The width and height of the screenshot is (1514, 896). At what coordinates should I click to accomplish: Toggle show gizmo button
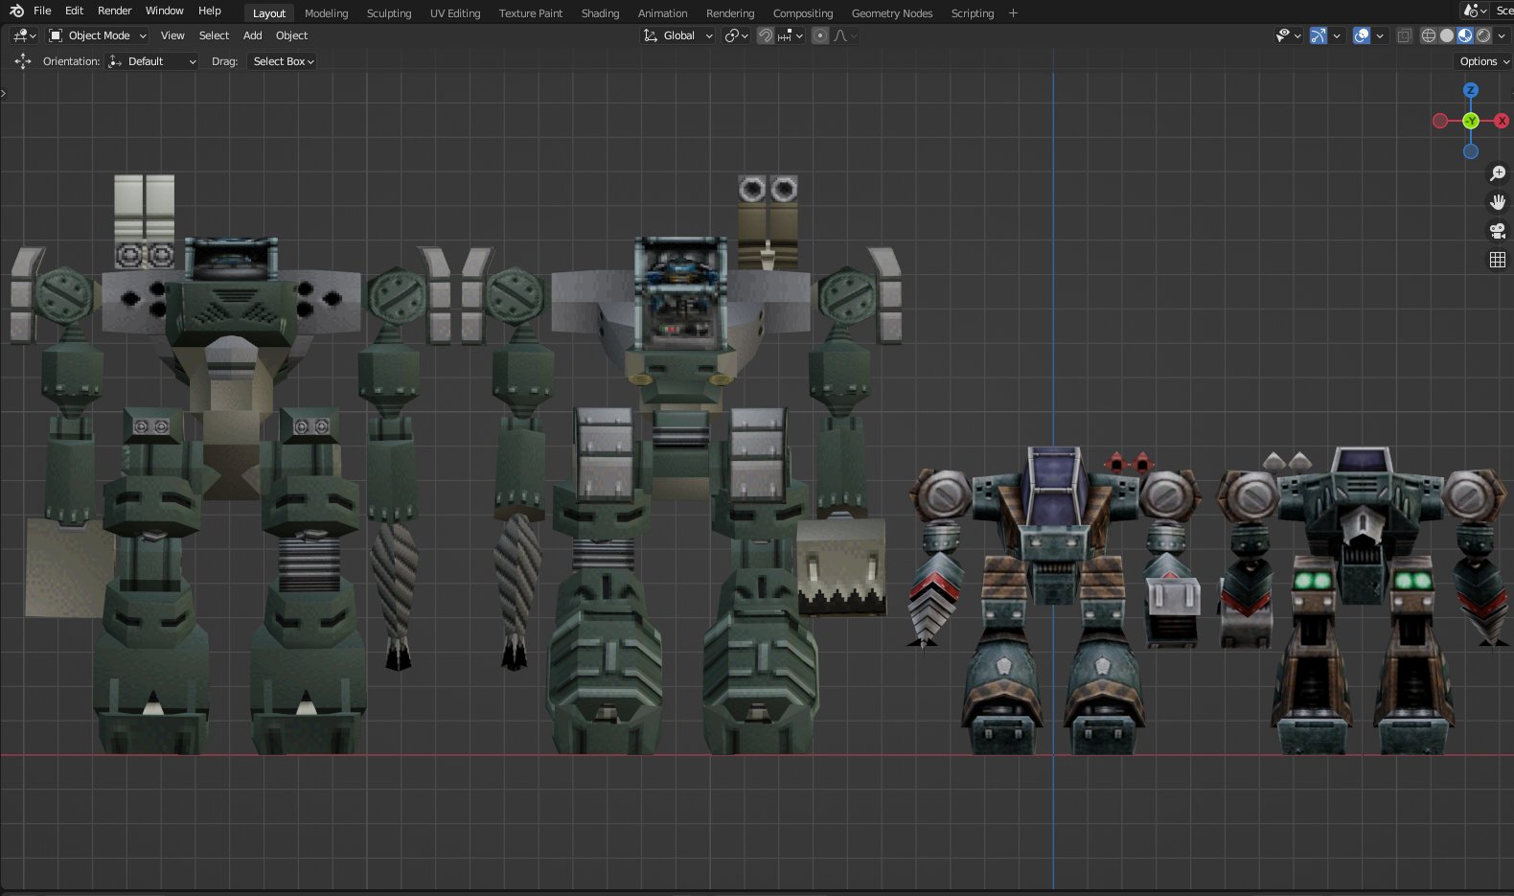tap(1319, 35)
